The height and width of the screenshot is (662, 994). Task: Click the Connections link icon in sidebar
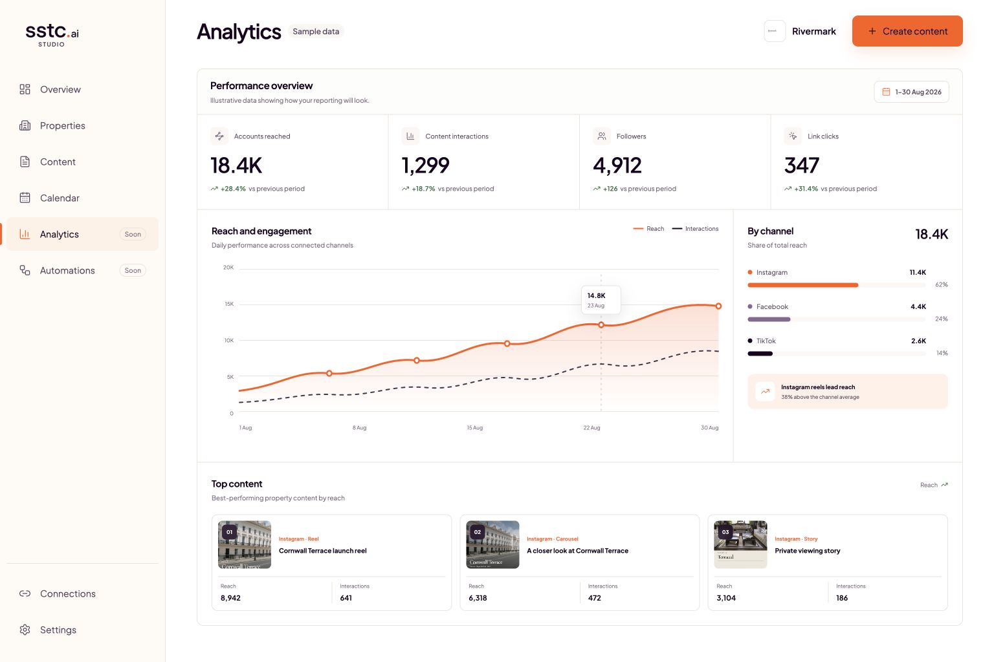25,593
